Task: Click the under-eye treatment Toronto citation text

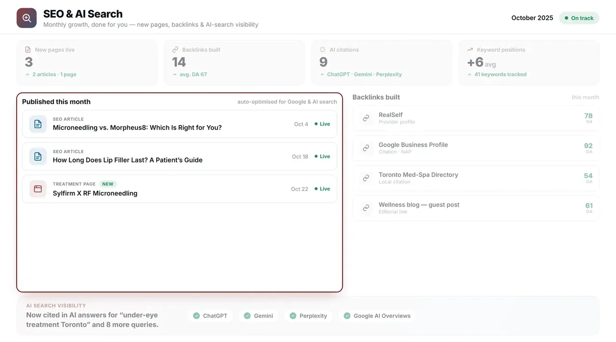Action: (x=93, y=320)
